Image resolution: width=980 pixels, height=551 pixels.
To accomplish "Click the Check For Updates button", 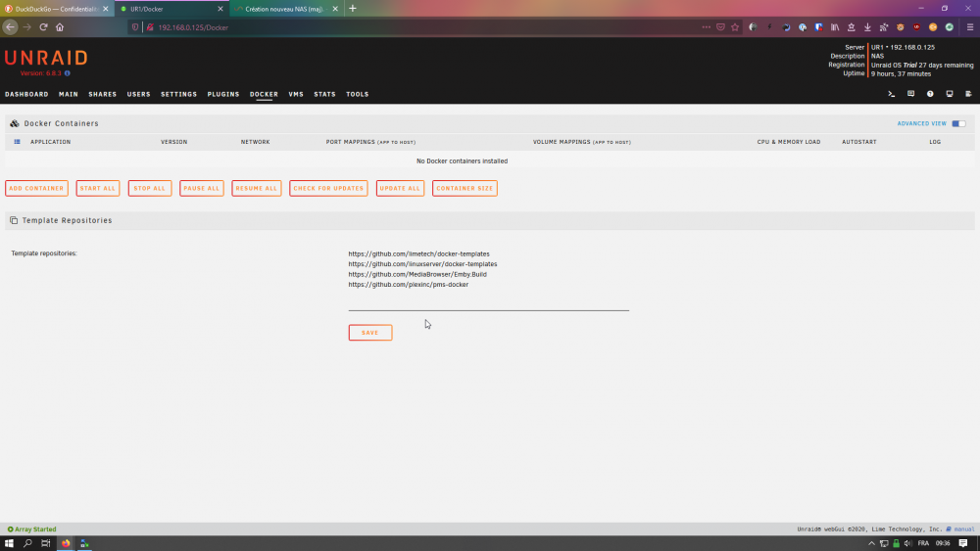I will (328, 188).
